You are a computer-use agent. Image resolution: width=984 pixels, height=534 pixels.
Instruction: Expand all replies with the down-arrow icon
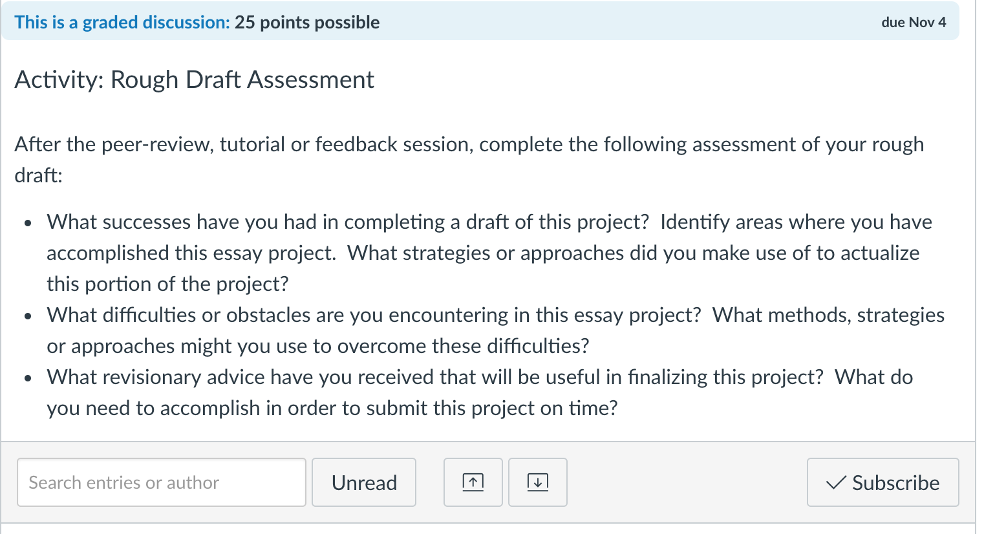tap(537, 482)
